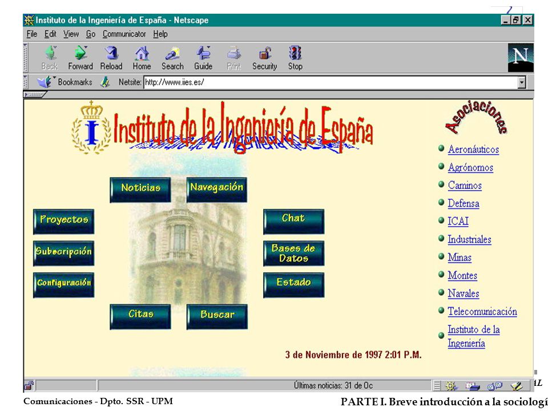The width and height of the screenshot is (548, 411).
Task: Click the Noticias button
Action: coord(140,190)
